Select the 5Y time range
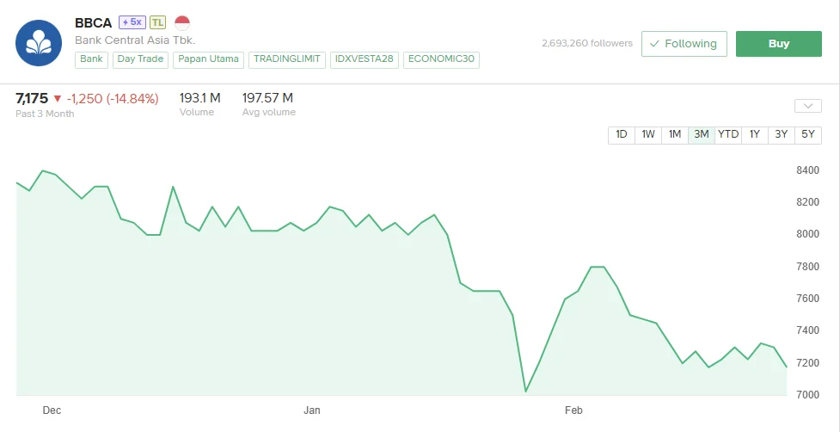 point(808,134)
